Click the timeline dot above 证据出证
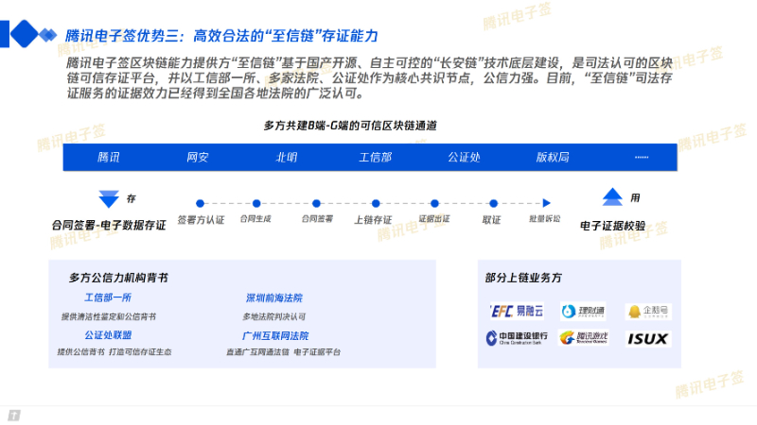 (434, 203)
